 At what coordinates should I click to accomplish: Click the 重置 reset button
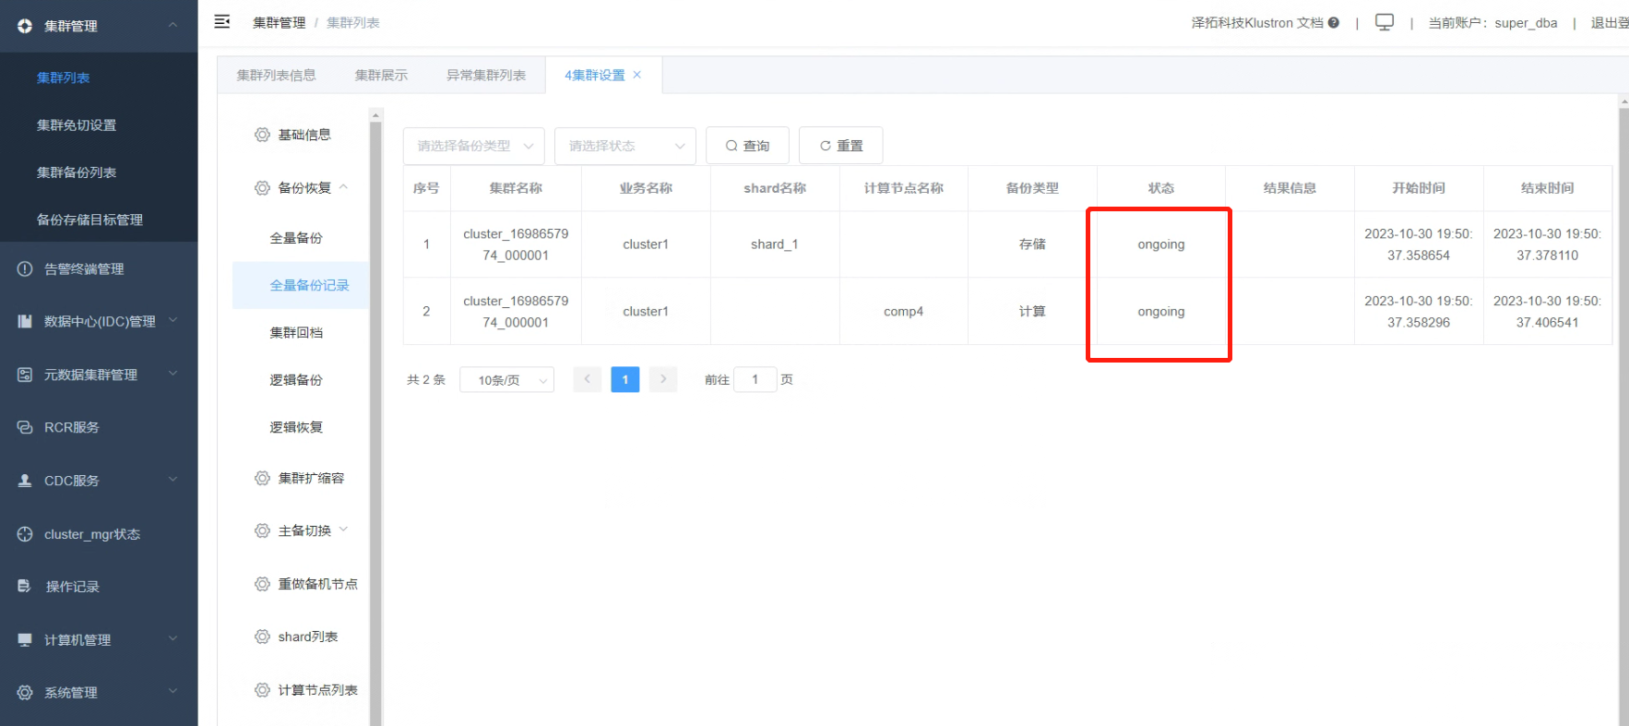click(x=840, y=146)
